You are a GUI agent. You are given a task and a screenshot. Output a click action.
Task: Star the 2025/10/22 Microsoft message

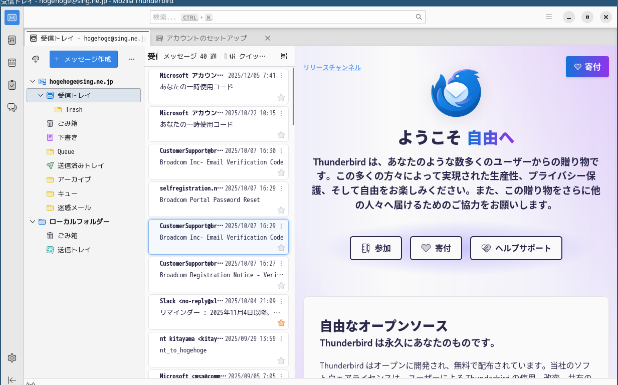pyautogui.click(x=281, y=135)
